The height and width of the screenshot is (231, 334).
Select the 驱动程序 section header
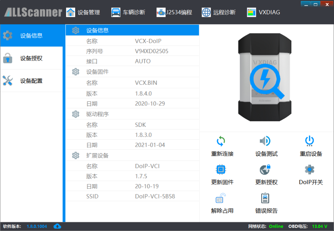[x=132, y=114]
